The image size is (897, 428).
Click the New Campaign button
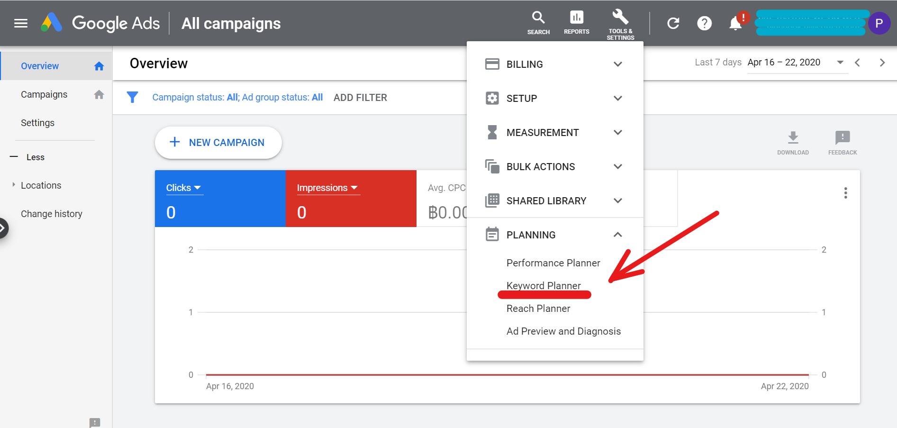218,142
